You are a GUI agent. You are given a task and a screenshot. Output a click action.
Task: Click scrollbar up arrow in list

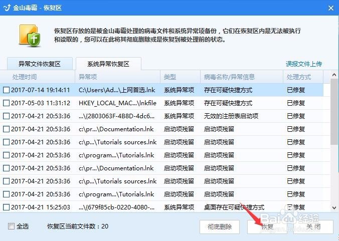click(x=334, y=75)
